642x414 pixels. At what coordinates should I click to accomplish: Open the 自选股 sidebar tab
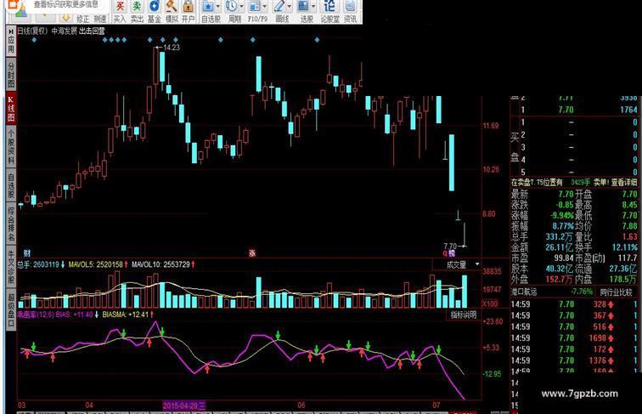(11, 185)
